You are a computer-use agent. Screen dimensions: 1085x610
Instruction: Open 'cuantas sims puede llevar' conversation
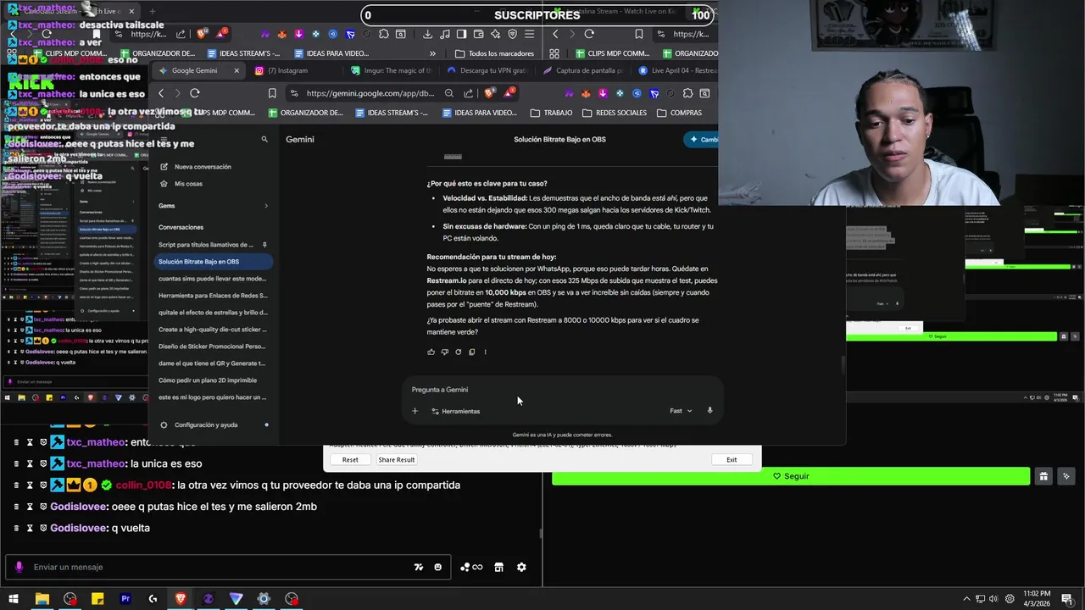212,279
